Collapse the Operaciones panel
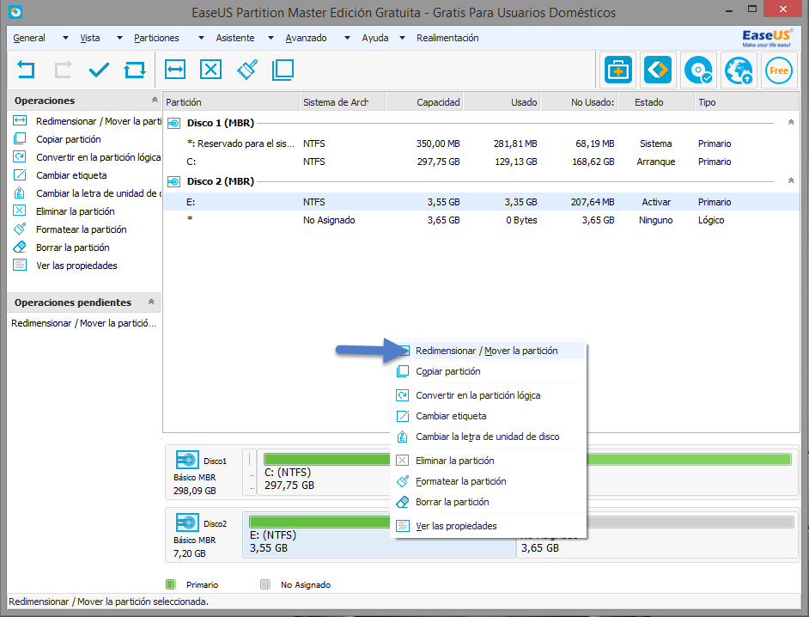 [x=155, y=100]
